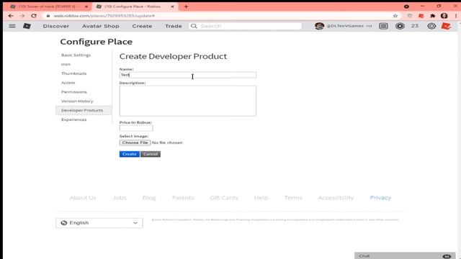Open the Blog footer link
The image size is (461, 259).
tap(149, 198)
